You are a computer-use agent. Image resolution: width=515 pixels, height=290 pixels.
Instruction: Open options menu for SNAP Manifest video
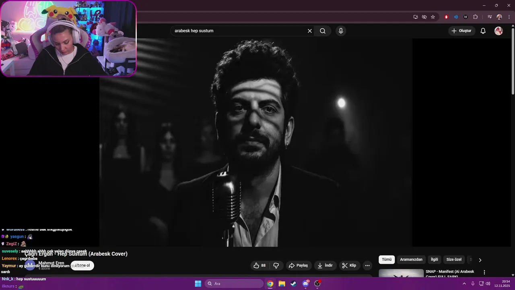(484, 272)
